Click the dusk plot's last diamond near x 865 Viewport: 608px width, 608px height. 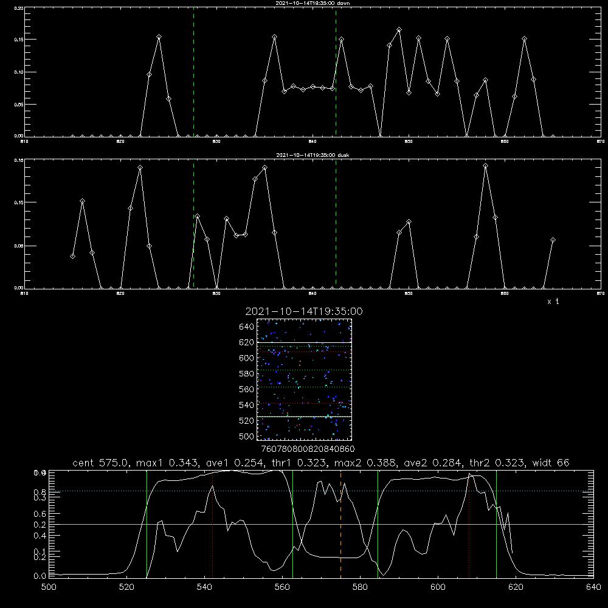tap(553, 240)
